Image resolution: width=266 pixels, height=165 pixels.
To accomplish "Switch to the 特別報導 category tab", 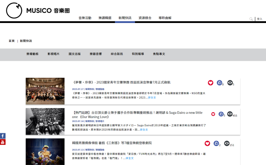I will [138, 54].
